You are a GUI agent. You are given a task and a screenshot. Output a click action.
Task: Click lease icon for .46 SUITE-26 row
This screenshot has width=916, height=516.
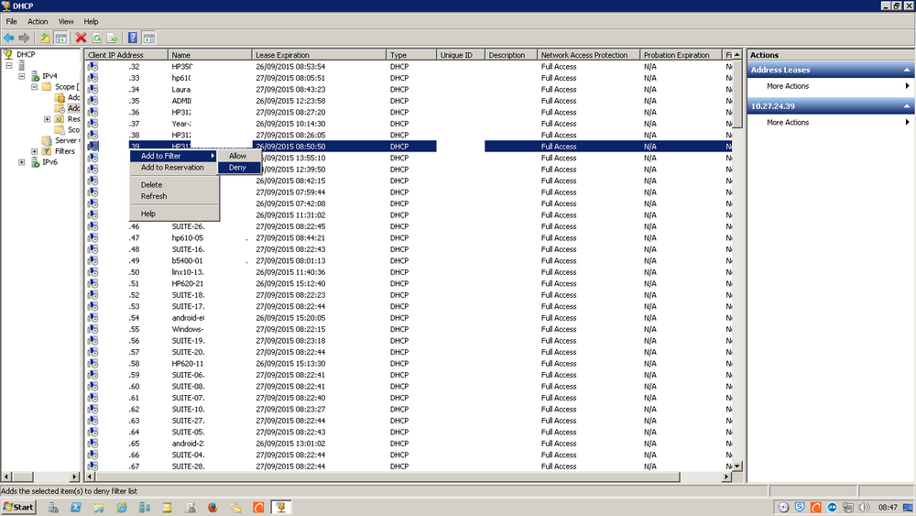coord(93,226)
